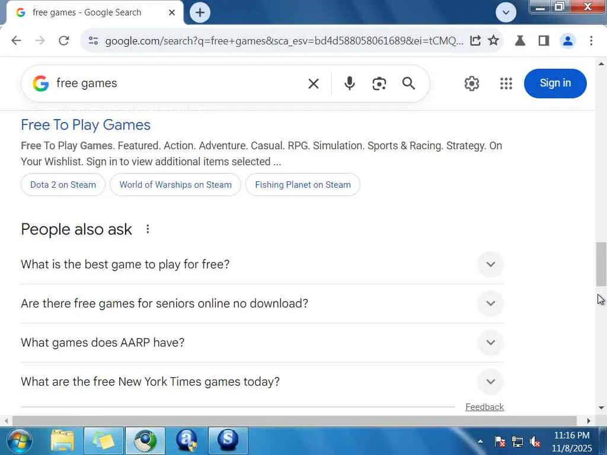Expand What games does AARP have

[x=262, y=342]
